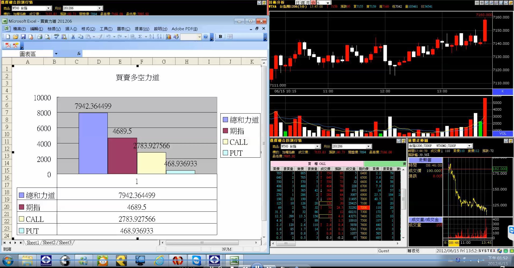Select the daily (日) period toggle

coord(298,3)
